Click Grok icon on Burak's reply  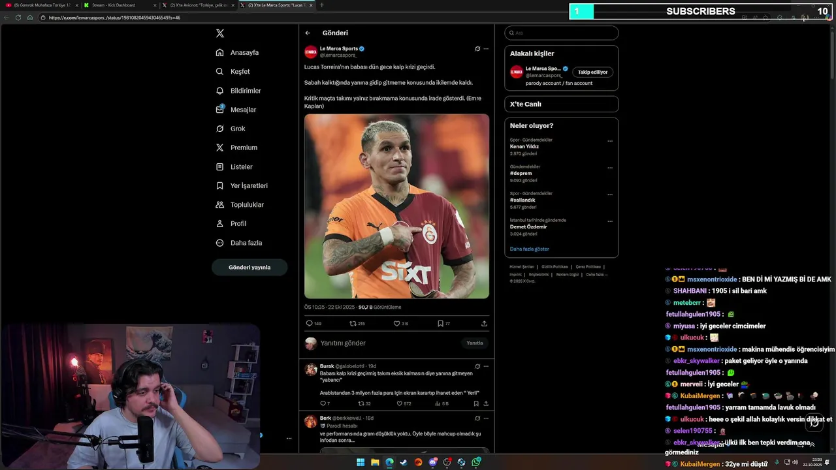[477, 366]
